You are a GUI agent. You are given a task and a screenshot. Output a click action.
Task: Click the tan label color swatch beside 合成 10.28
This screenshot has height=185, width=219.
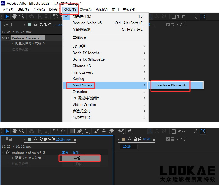tap(124, 139)
